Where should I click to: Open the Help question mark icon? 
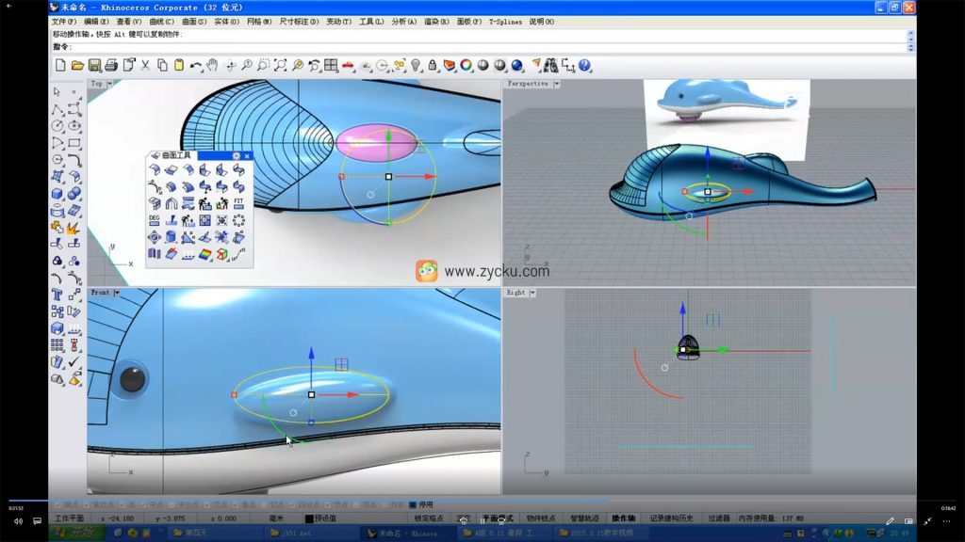coord(584,65)
